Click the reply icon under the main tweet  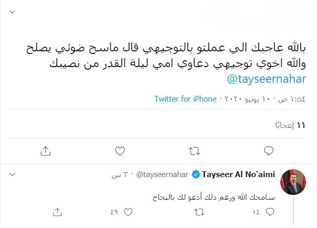tap(268, 151)
